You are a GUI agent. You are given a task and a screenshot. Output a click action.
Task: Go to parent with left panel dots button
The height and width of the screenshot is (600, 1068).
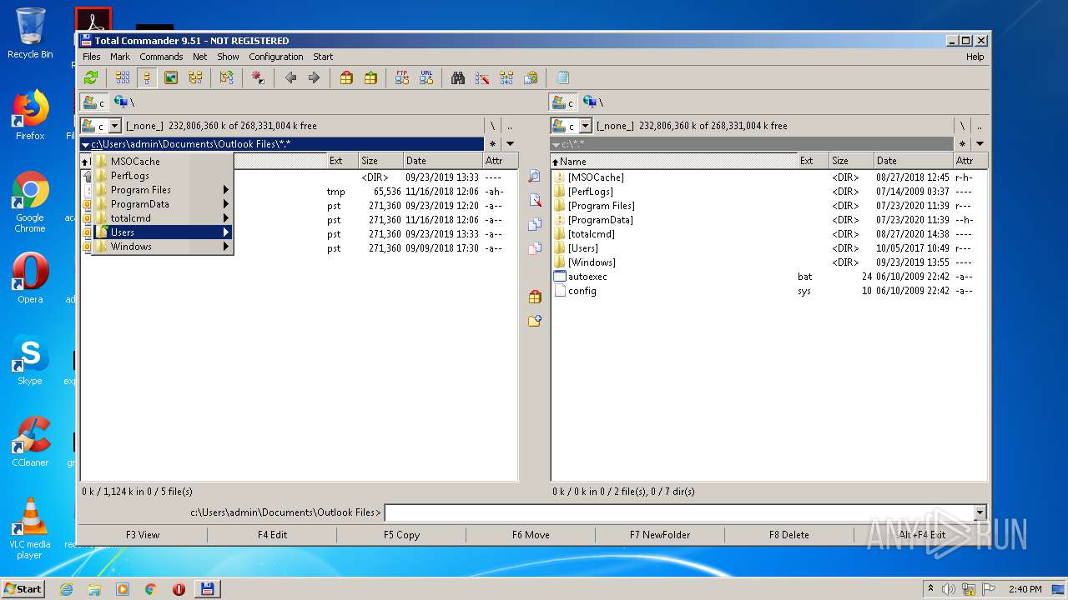pyautogui.click(x=510, y=126)
